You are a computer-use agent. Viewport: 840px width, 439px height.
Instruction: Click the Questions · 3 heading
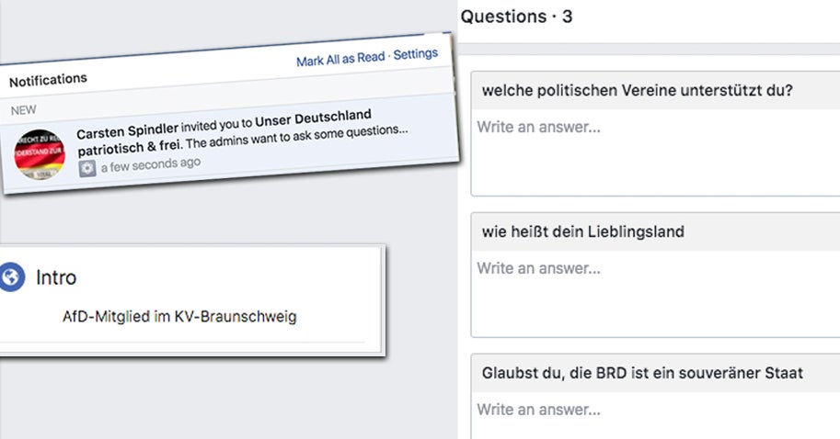(x=516, y=17)
